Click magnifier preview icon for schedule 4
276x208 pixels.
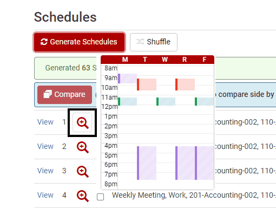click(x=83, y=196)
